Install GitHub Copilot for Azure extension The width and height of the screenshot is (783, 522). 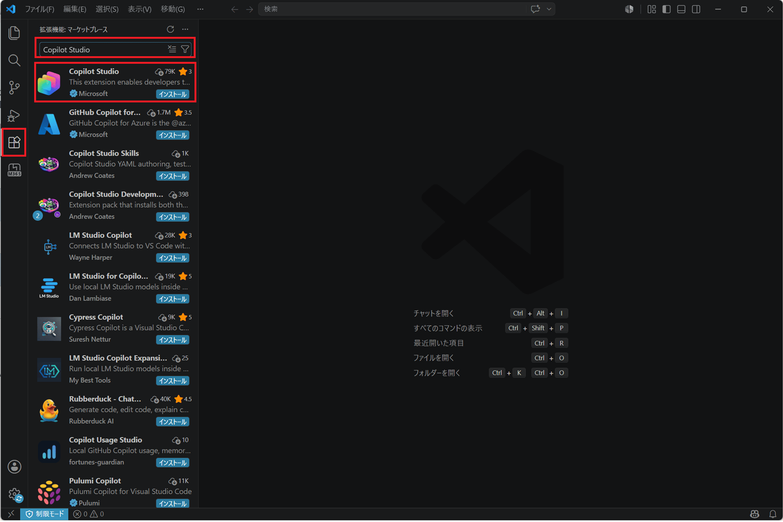tap(173, 135)
